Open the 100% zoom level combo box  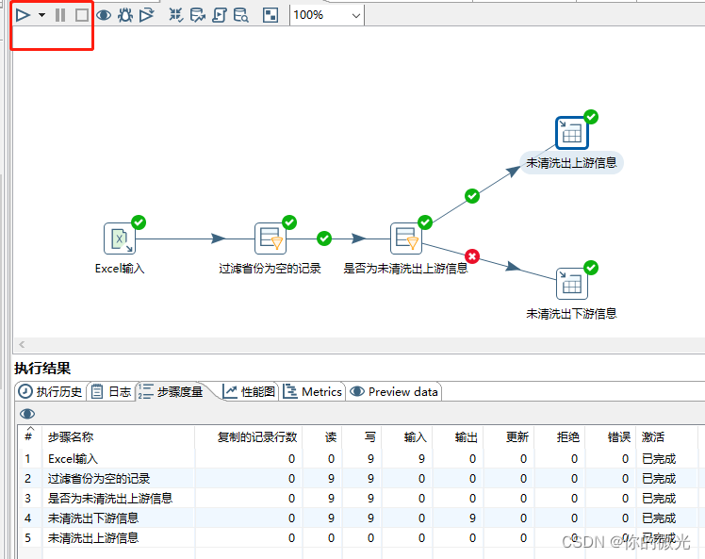click(x=327, y=15)
